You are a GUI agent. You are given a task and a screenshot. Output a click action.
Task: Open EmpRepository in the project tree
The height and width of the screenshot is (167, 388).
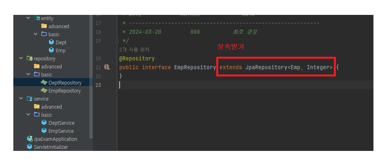[65, 91]
